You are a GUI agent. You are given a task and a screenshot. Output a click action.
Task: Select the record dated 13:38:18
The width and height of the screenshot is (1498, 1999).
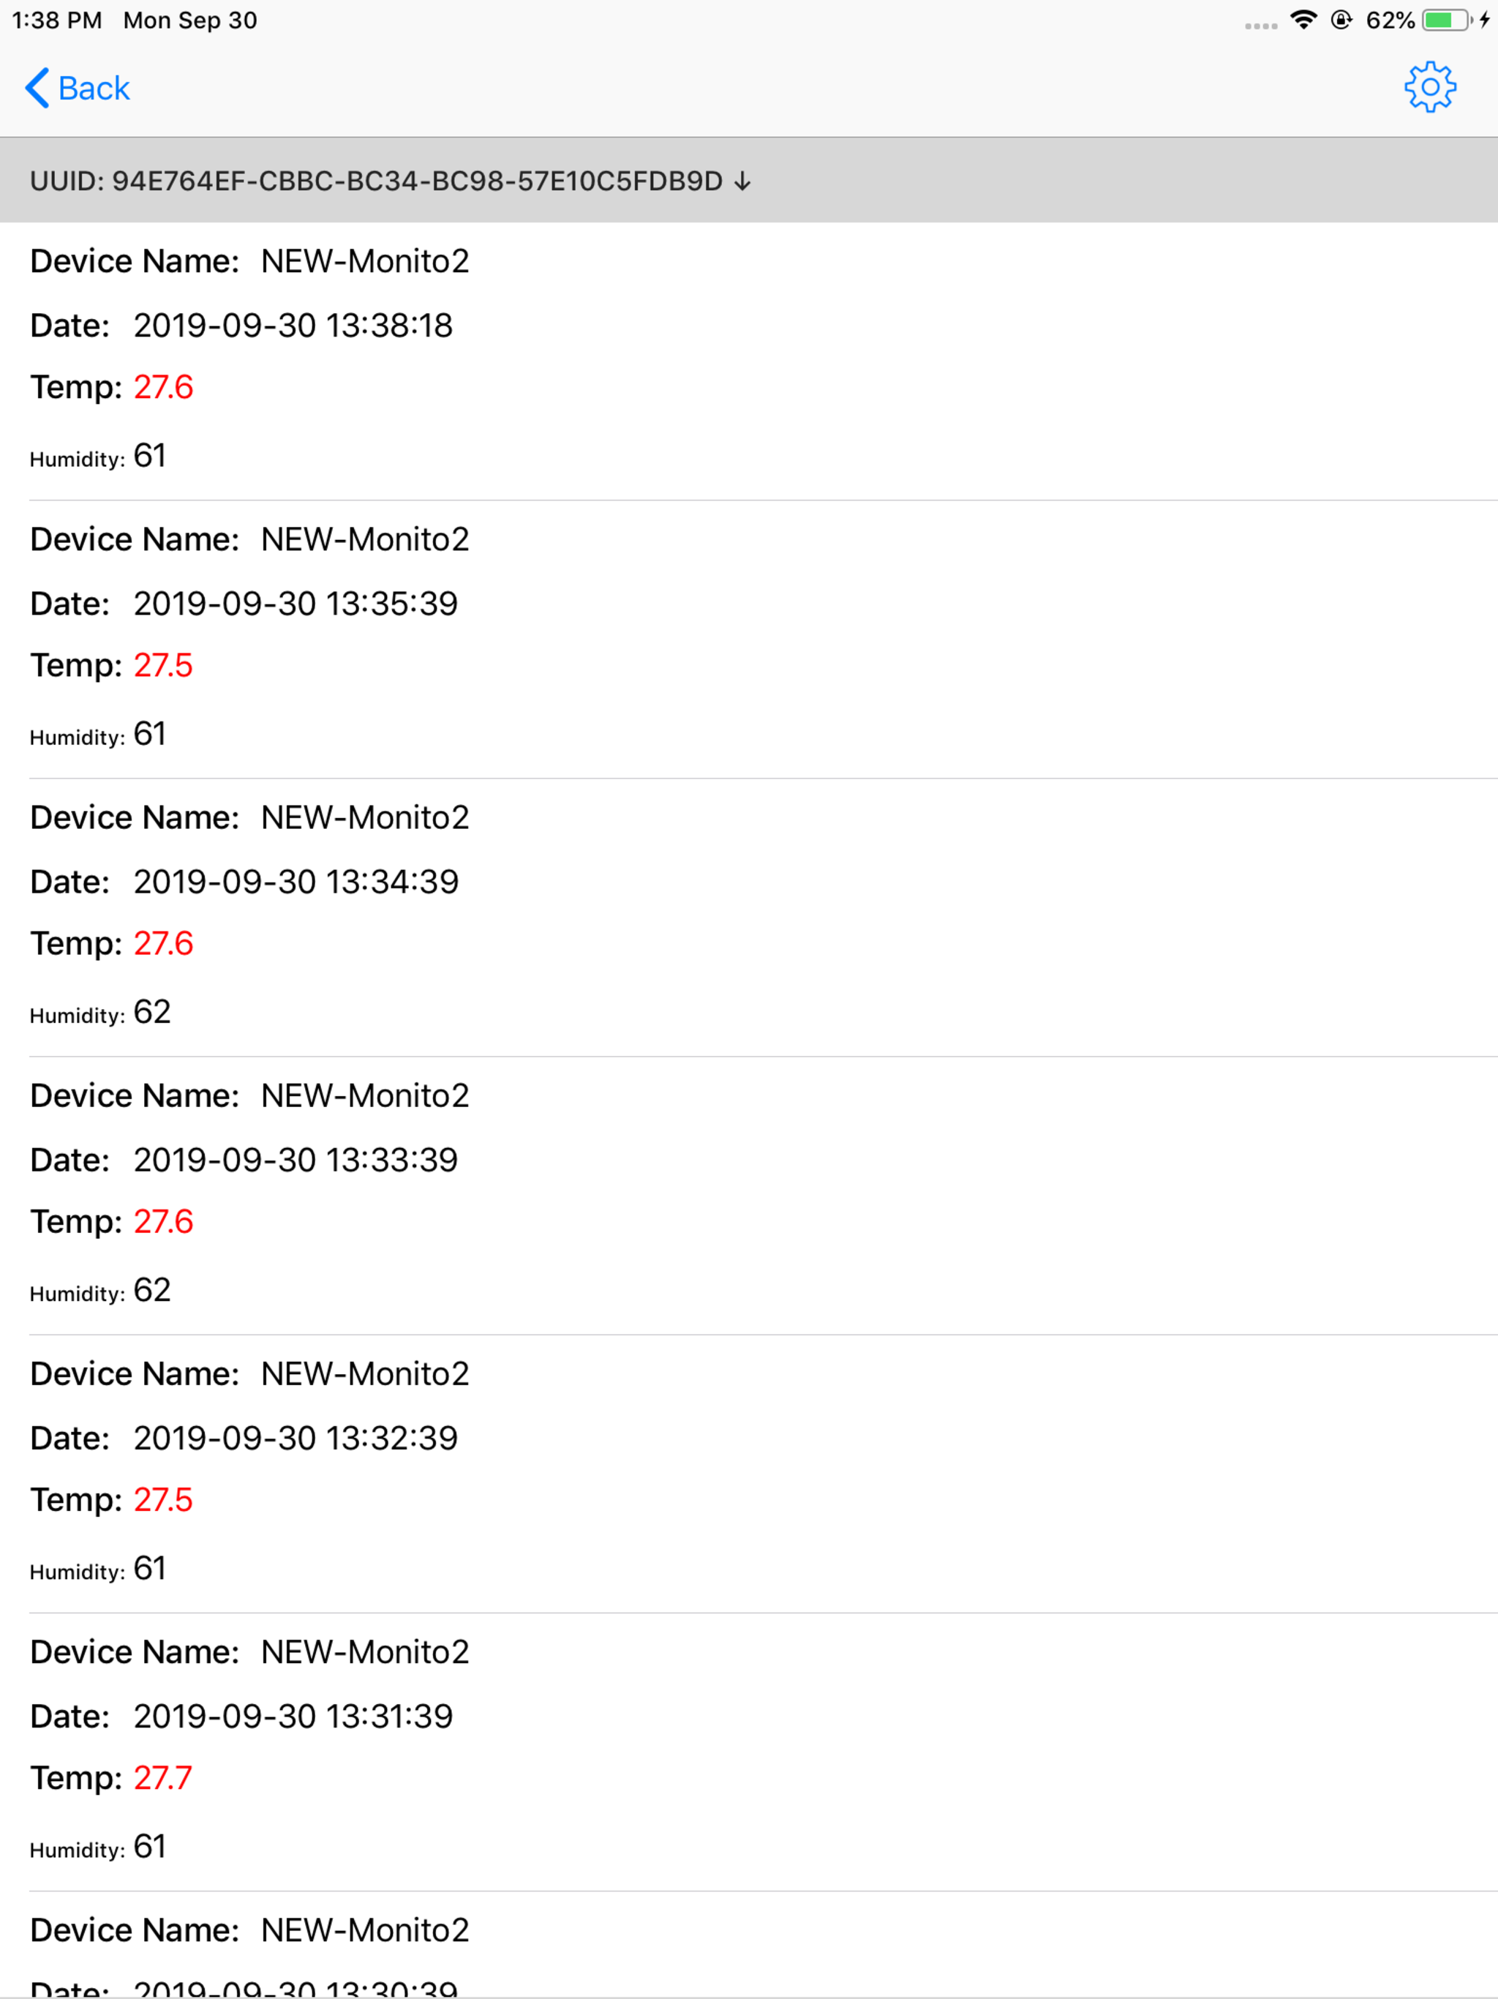click(x=749, y=361)
